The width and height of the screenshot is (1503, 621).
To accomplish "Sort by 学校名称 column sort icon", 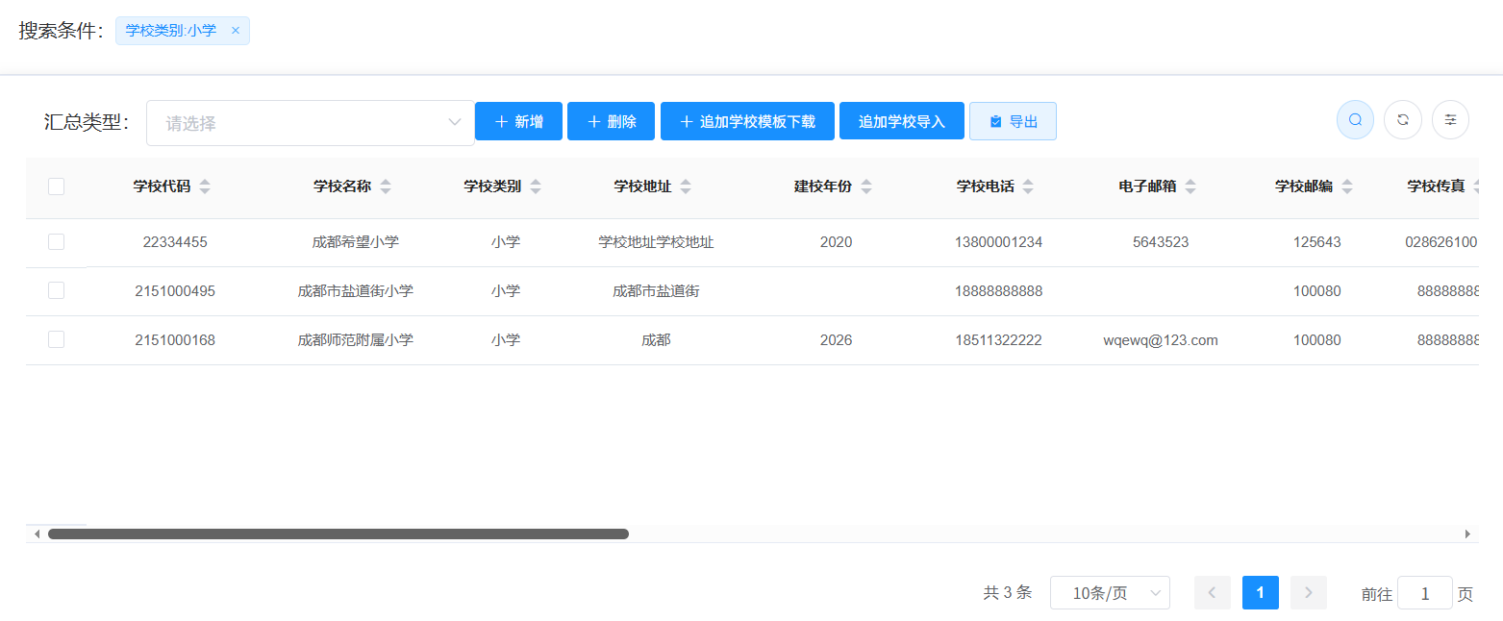I will pyautogui.click(x=386, y=186).
